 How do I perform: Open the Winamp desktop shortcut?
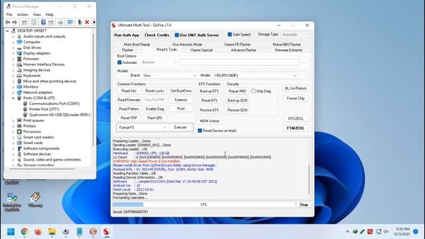tap(35, 200)
